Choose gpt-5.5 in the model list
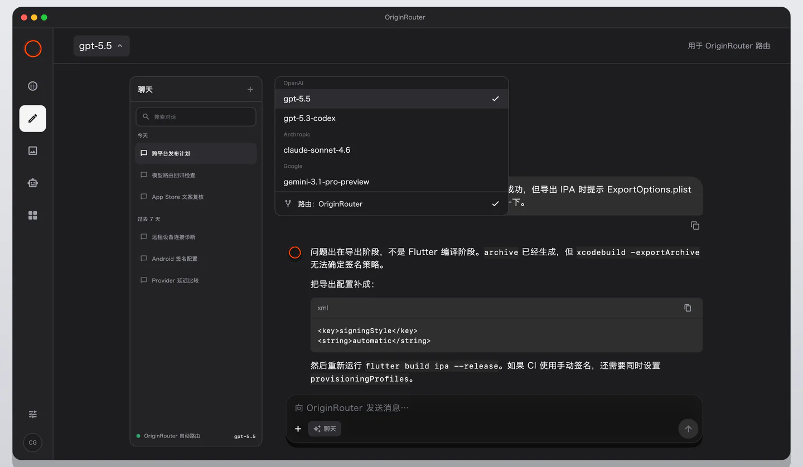The image size is (803, 467). coord(391,99)
